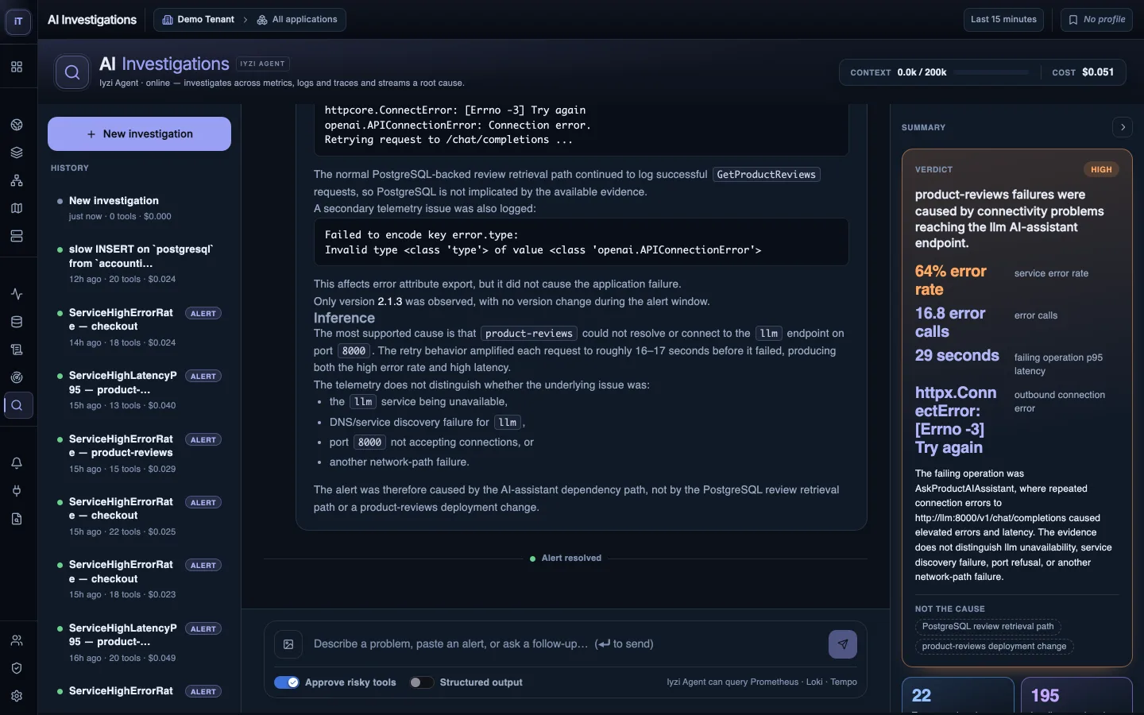Attach an image using the picture icon
Screen dimensions: 1144x715
tap(288, 644)
